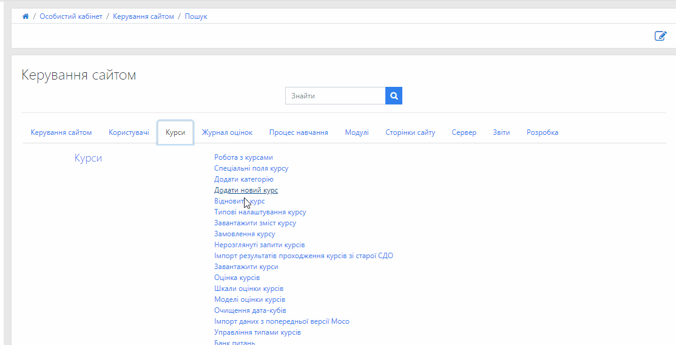
Task: Open Імпорт результатів проходження курсів link
Action: tap(303, 256)
